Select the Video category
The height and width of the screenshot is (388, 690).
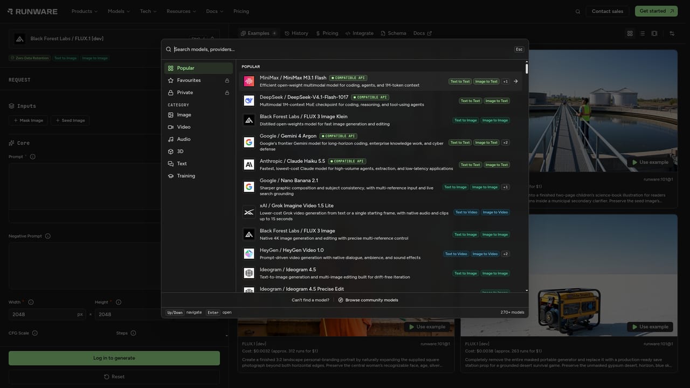[x=198, y=127]
